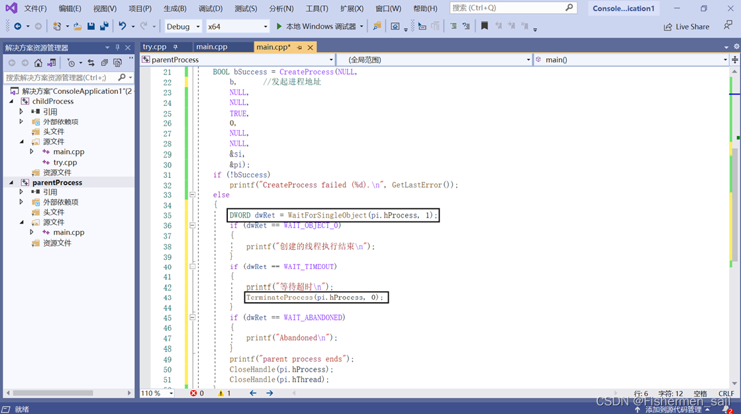This screenshot has width=741, height=414.
Task: Click the Solution Explorer horizontal scrollbar thumb
Action: pyautogui.click(x=53, y=393)
